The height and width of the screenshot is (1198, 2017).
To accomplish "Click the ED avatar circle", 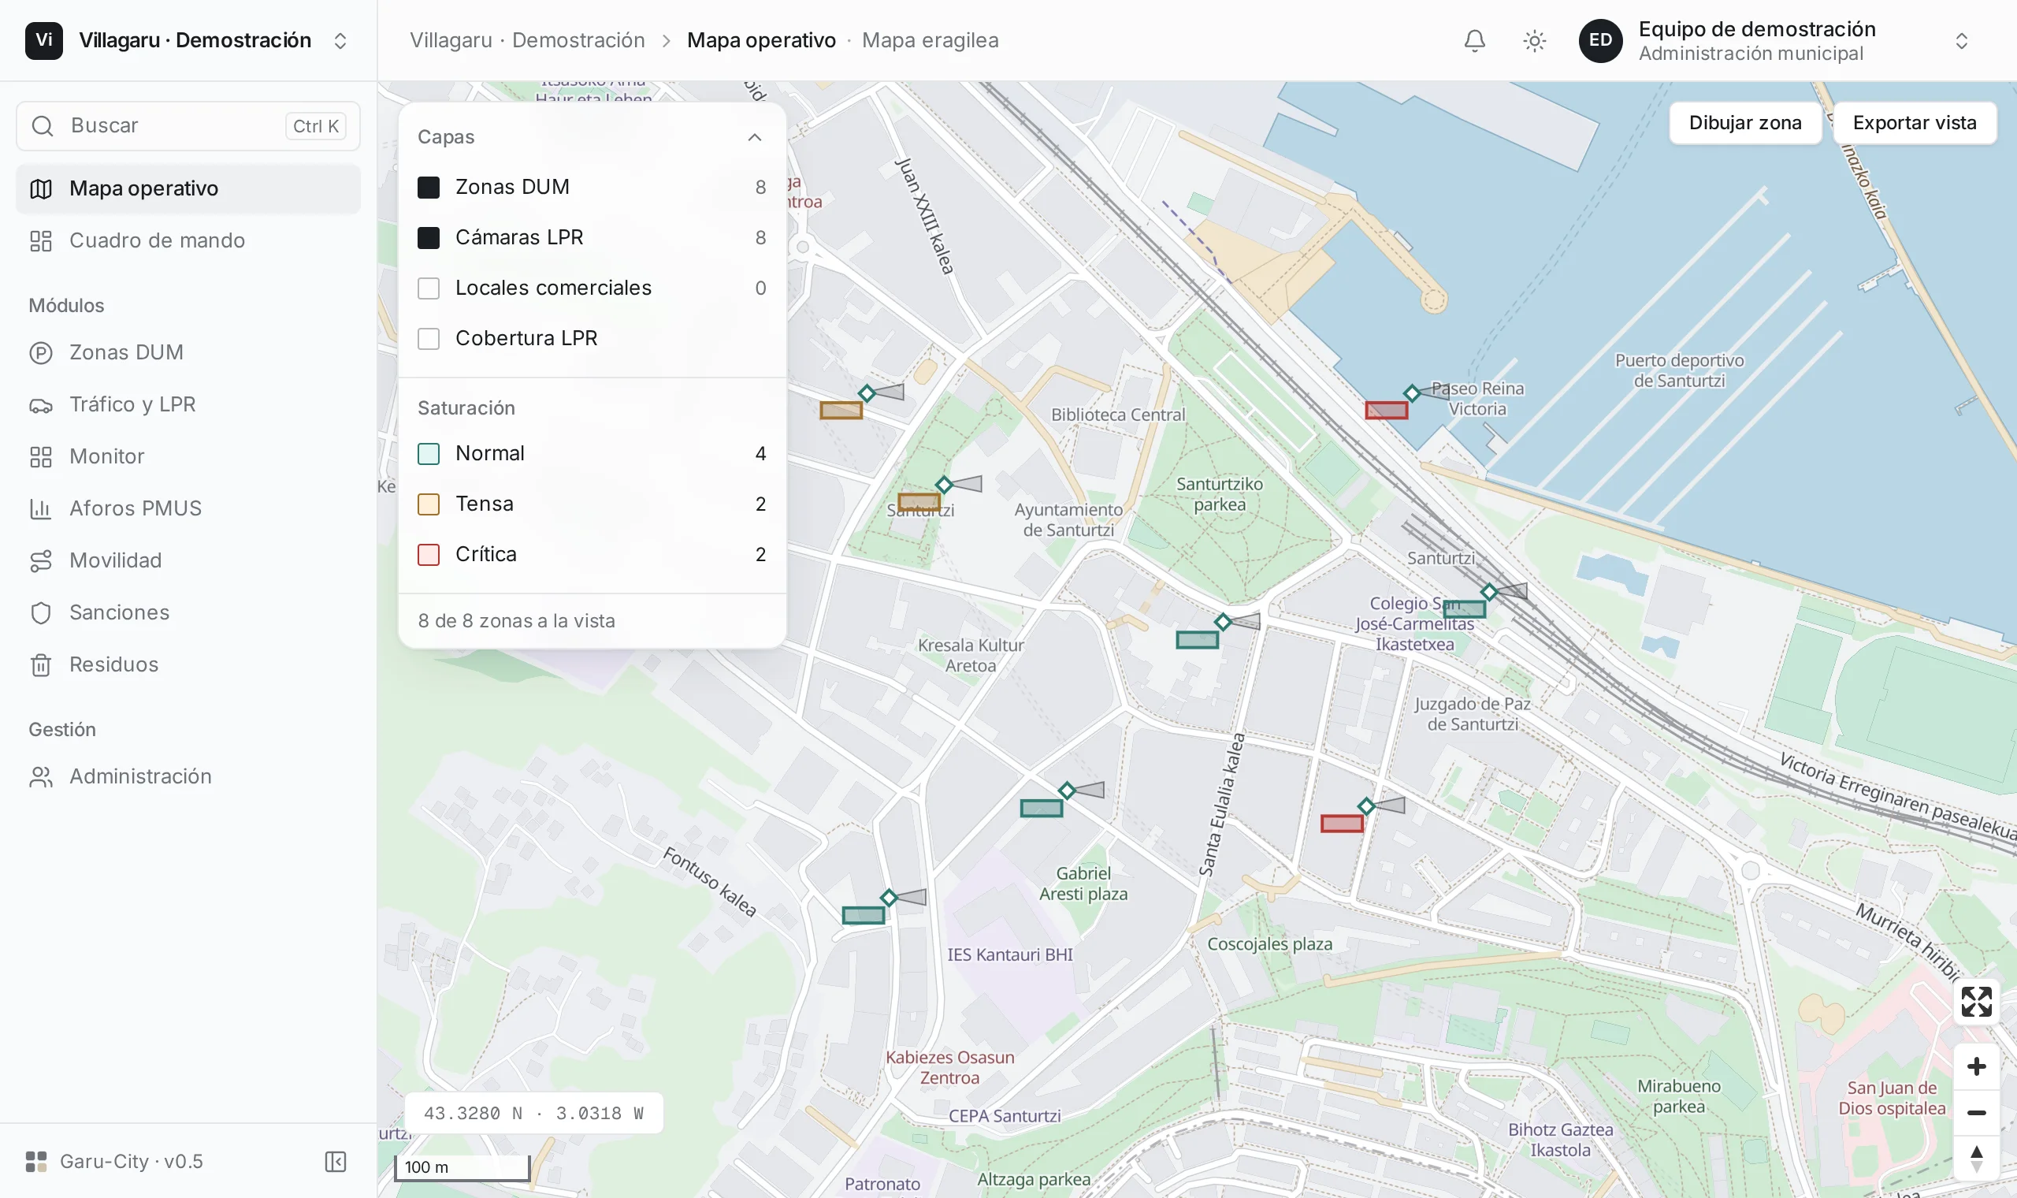I will [1600, 40].
